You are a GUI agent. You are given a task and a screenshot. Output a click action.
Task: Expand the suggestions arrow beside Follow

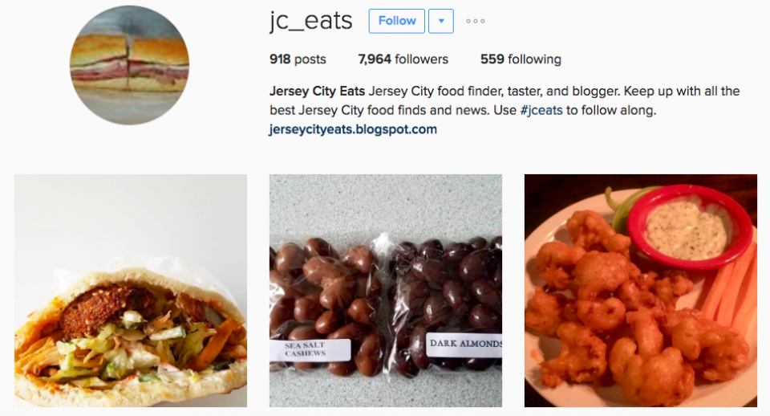pyautogui.click(x=441, y=21)
